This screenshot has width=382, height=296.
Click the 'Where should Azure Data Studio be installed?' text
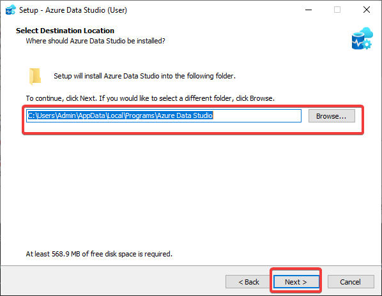[x=96, y=41]
